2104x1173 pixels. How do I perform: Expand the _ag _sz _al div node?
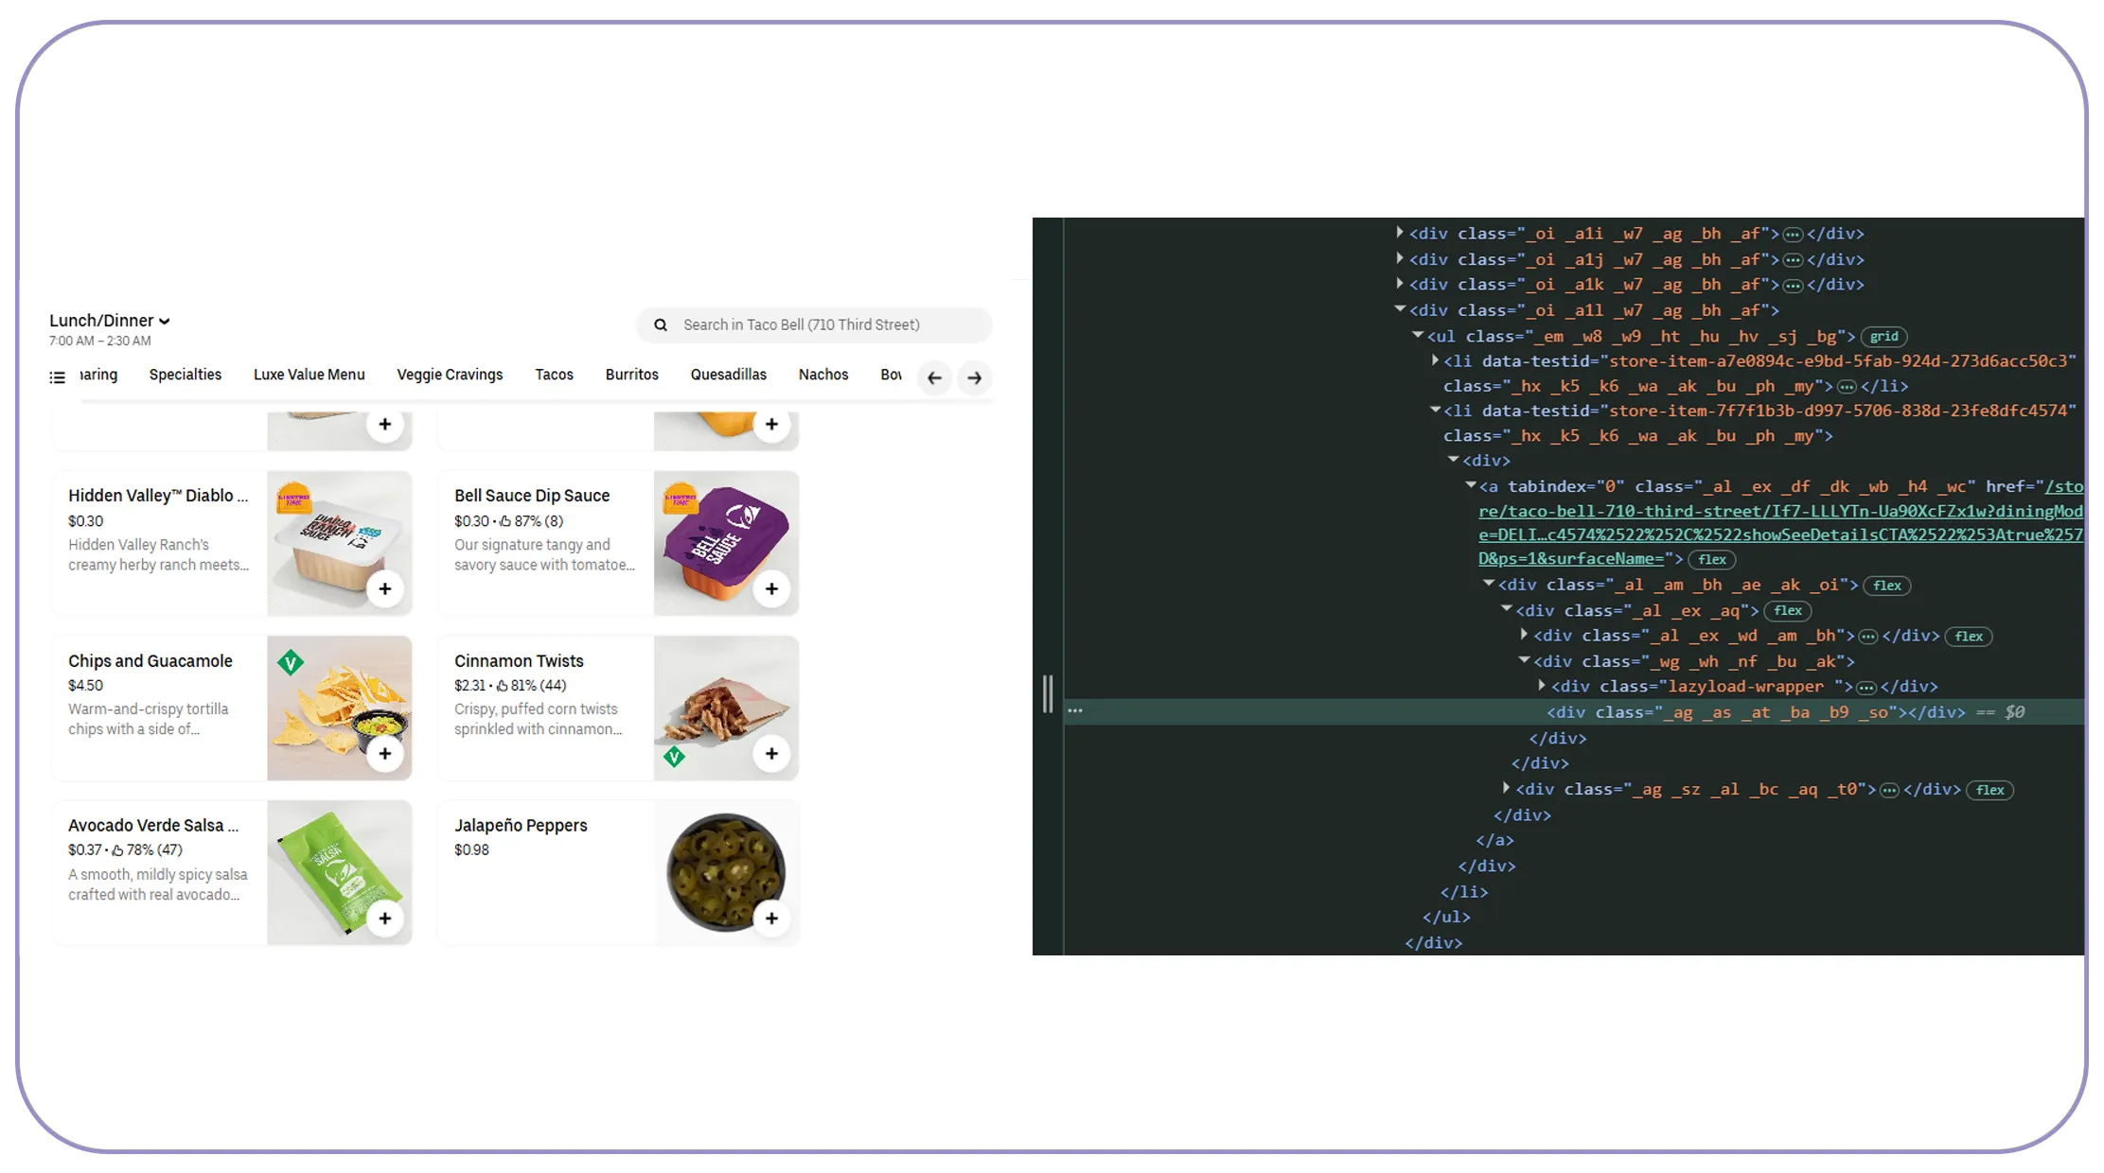(1506, 788)
